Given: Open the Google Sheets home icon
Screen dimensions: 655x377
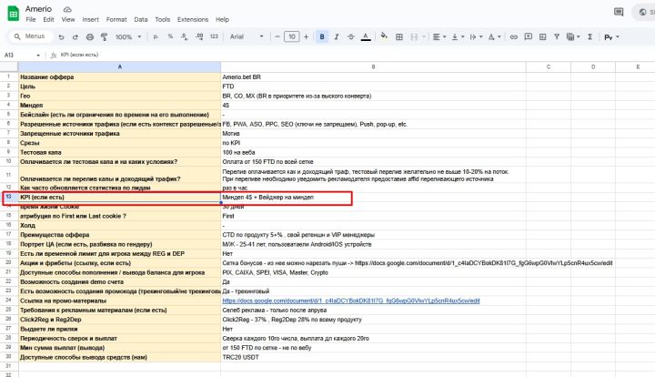Looking at the screenshot, I should (x=14, y=14).
